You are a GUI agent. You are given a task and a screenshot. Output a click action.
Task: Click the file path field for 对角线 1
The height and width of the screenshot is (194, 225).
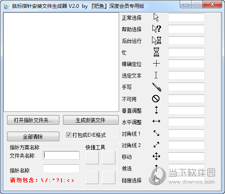pyautogui.click(x=186, y=133)
